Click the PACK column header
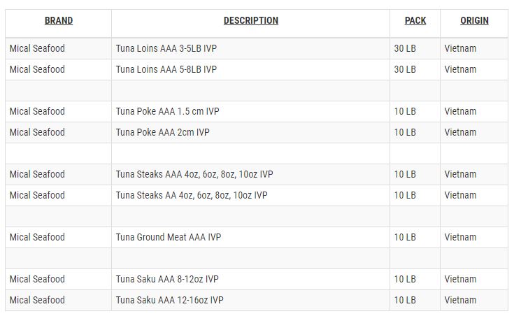This screenshot has height=316, width=514. 415,21
